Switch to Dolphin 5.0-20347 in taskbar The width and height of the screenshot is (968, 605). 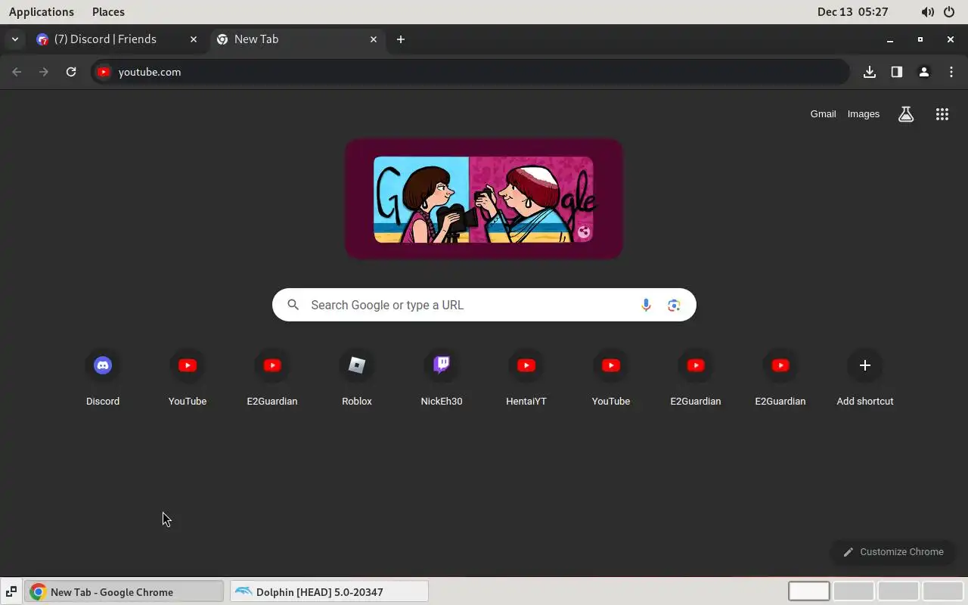(x=329, y=591)
